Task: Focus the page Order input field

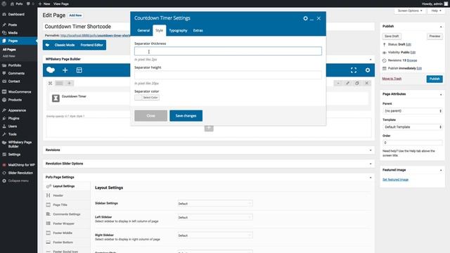Action: pyautogui.click(x=413, y=143)
